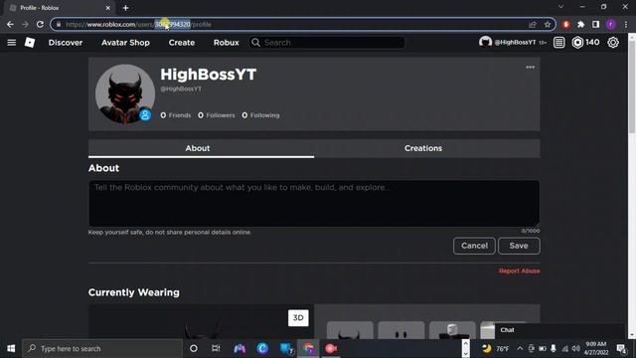Open the Robux balance icon showing 140
Viewport: 636px width, 358px height.
(x=585, y=42)
